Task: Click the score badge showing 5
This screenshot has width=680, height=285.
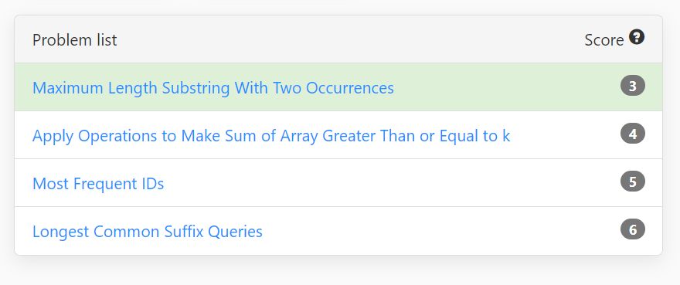Action: pyautogui.click(x=633, y=182)
